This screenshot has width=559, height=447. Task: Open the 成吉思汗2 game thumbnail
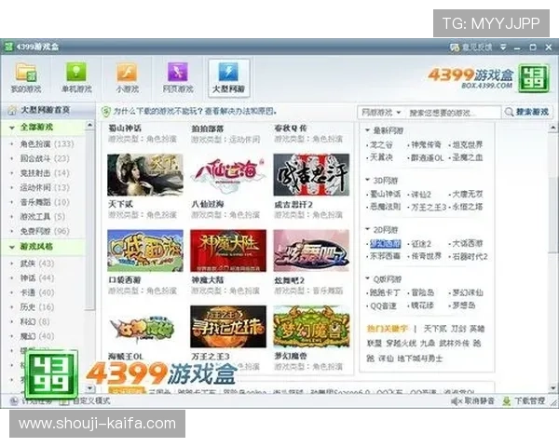click(311, 175)
